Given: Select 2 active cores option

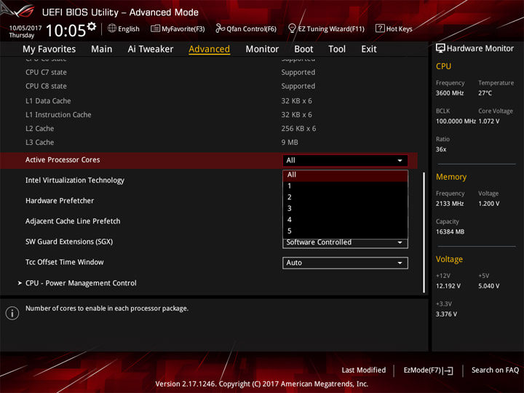Looking at the screenshot, I should (x=345, y=197).
